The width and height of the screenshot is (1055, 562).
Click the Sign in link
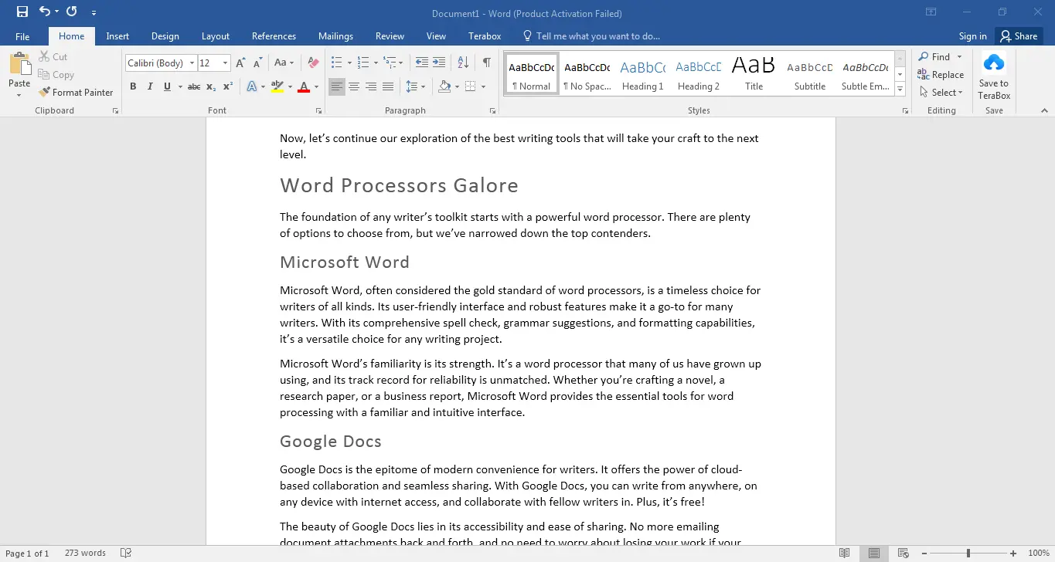pos(972,36)
